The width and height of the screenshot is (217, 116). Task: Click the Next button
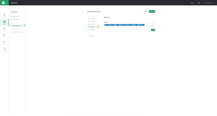[x=153, y=30]
